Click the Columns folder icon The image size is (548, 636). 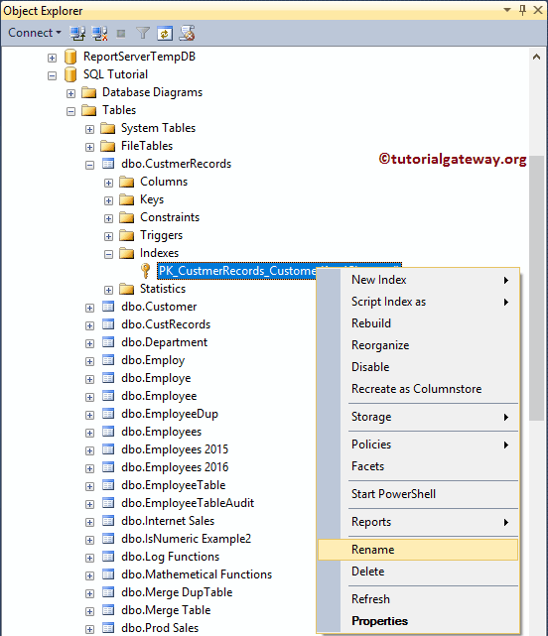[127, 182]
